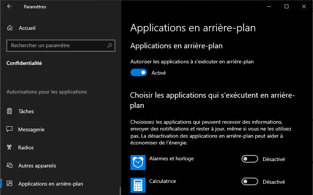Return to Accueil home page
The height and width of the screenshot is (195, 313).
[27, 28]
